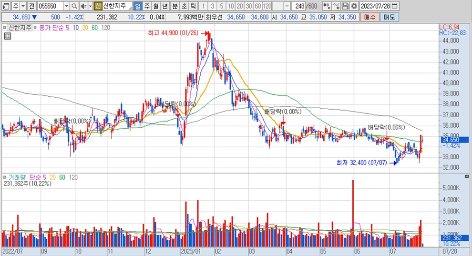
Task: Switch to 틱 tick chart tab
Action: click(x=193, y=6)
